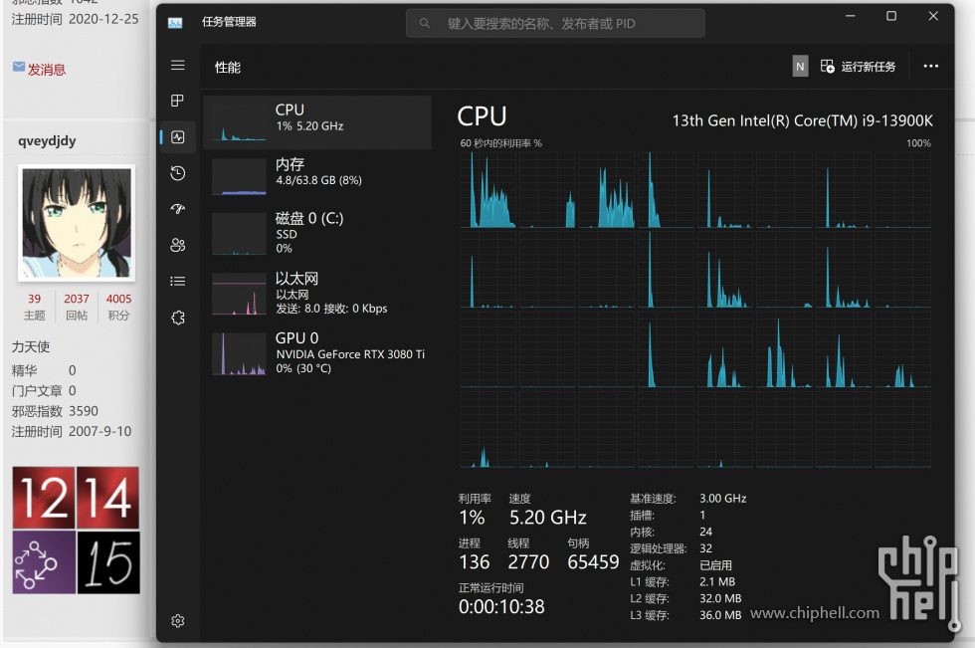The height and width of the screenshot is (648, 975).
Task: Open the Details list icon
Action: pos(178,281)
